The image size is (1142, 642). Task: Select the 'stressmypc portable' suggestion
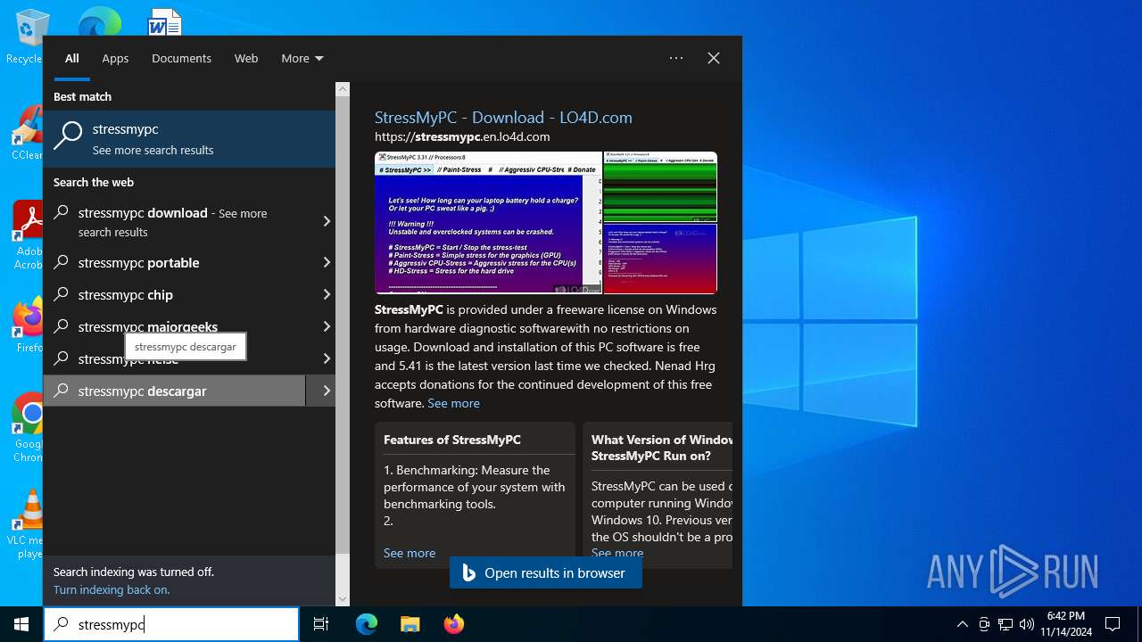pos(174,263)
